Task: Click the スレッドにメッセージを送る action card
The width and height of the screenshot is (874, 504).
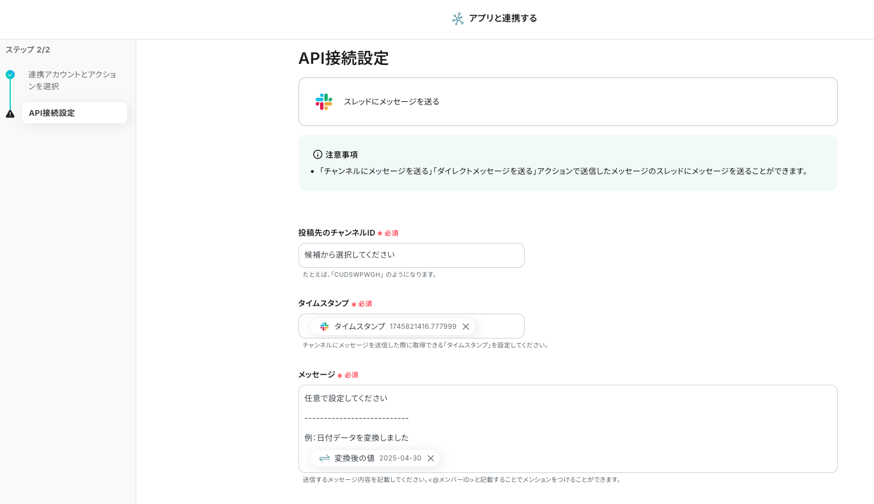Action: tap(568, 102)
